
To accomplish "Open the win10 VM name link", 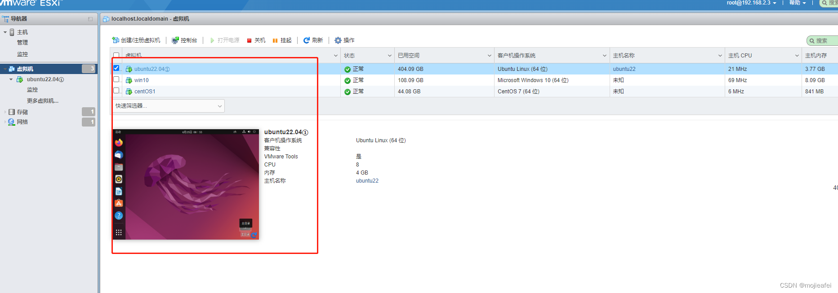I will (141, 80).
